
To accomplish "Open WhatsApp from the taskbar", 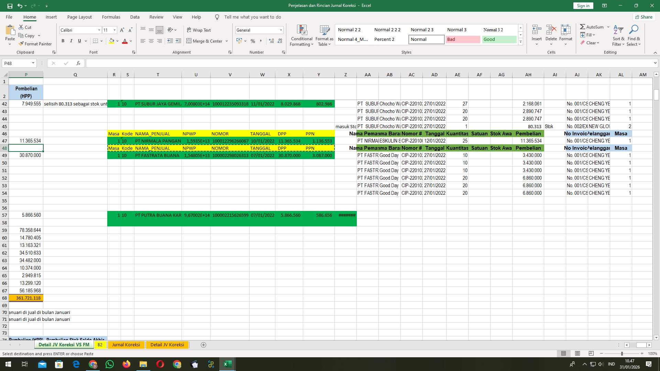I will click(110, 364).
